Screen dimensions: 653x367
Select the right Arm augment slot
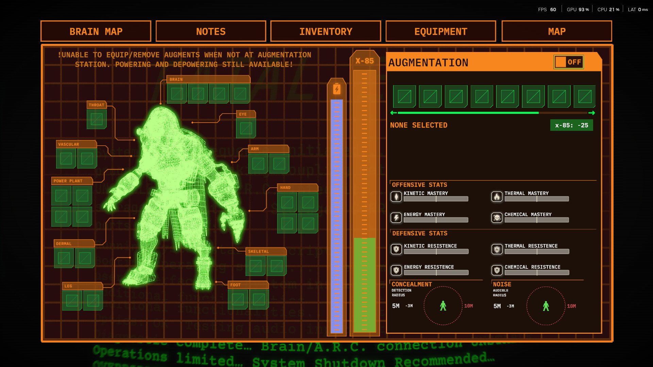point(279,163)
